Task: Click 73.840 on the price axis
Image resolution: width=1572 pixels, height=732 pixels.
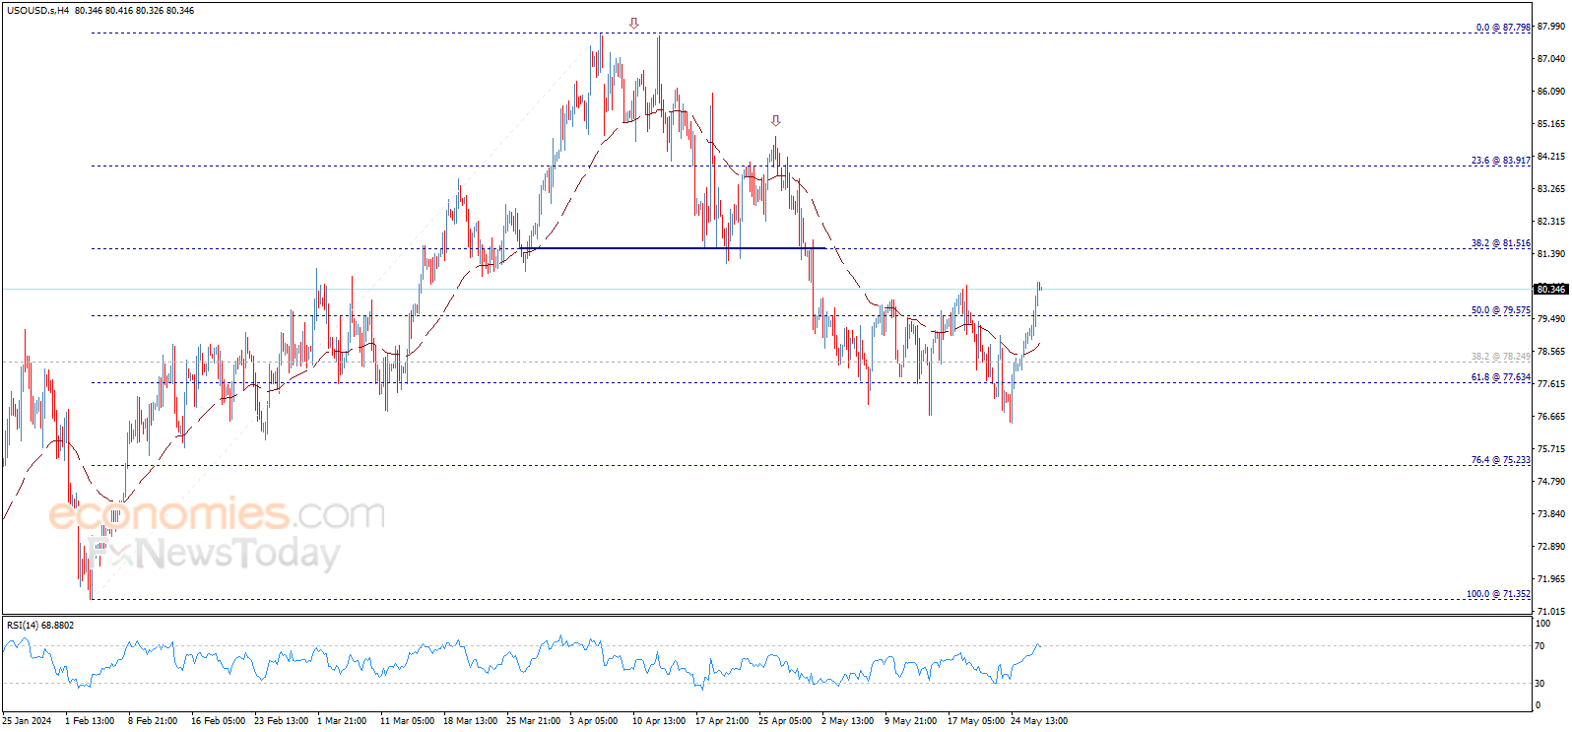Action: coord(1550,514)
